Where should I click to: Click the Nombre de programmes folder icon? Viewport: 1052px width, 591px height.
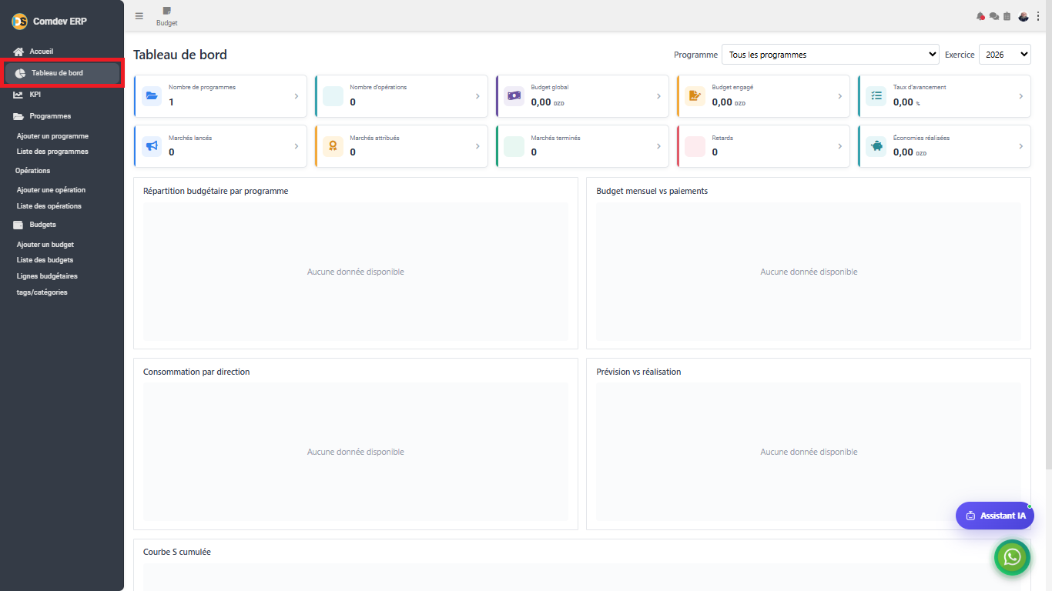tap(152, 96)
